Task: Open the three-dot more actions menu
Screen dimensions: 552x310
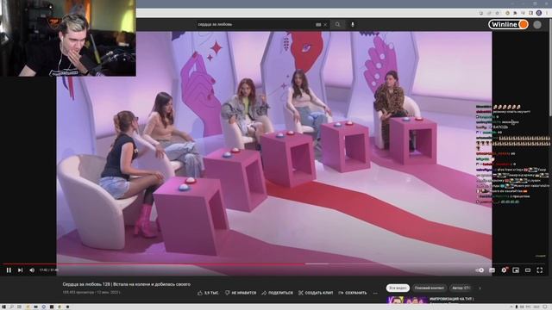Action: [375, 293]
